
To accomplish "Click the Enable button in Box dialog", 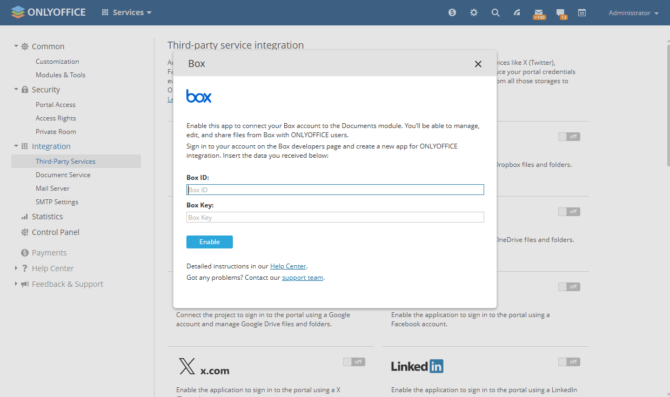I will 210,242.
